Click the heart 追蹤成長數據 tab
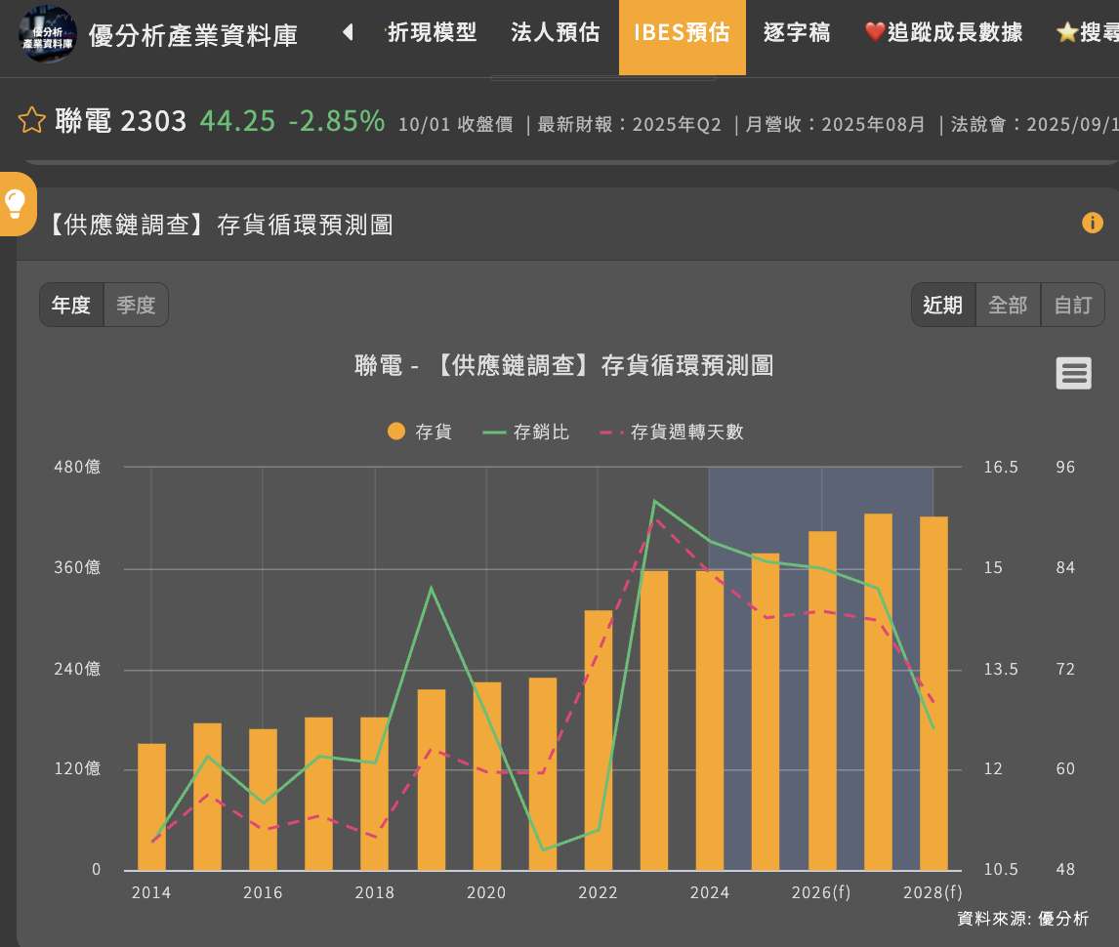 (943, 33)
